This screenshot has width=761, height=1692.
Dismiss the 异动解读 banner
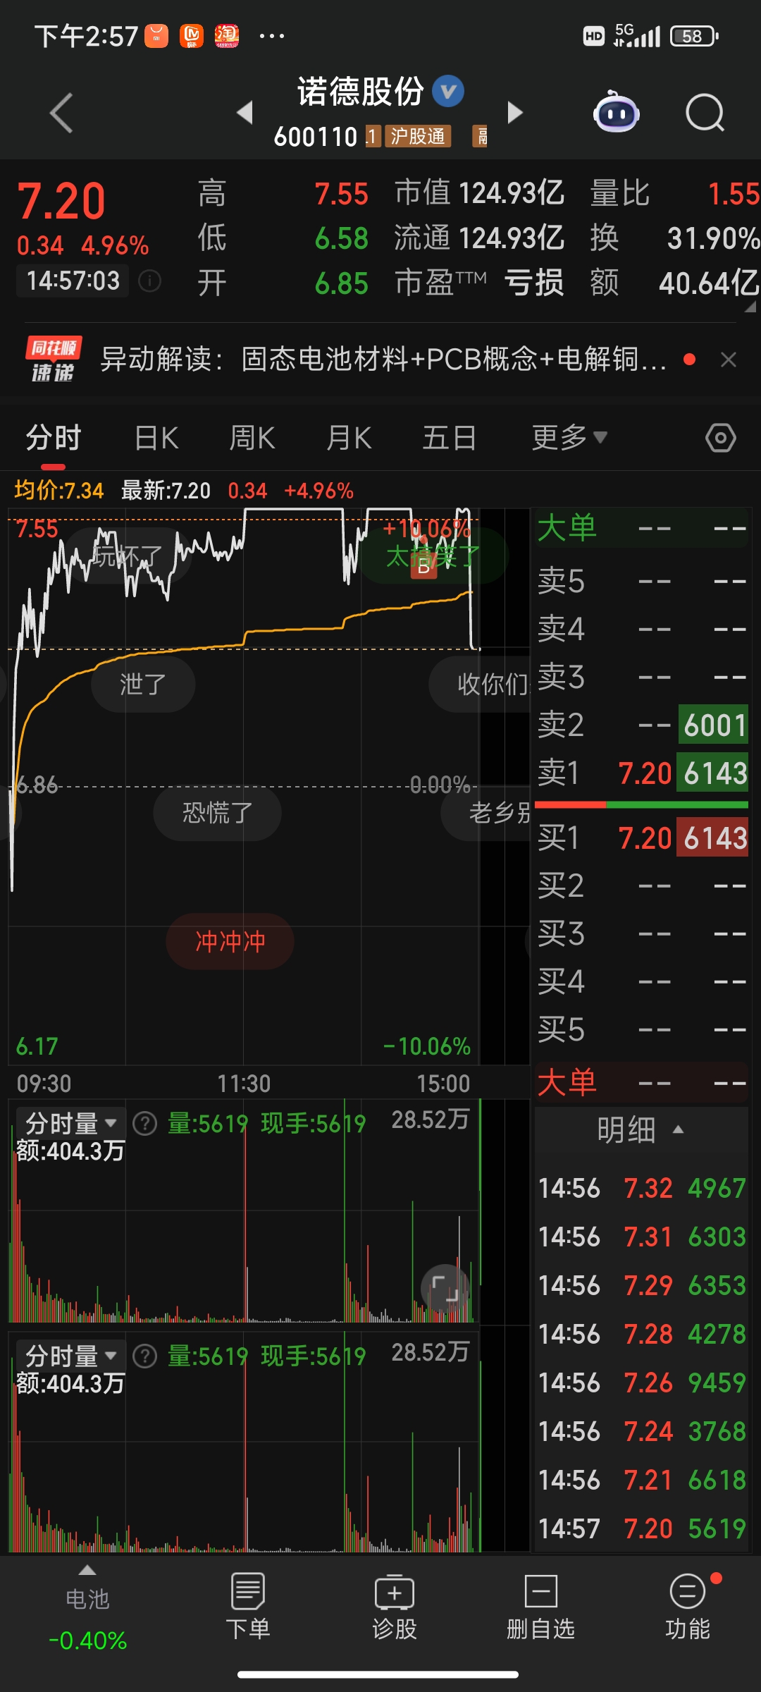point(729,360)
